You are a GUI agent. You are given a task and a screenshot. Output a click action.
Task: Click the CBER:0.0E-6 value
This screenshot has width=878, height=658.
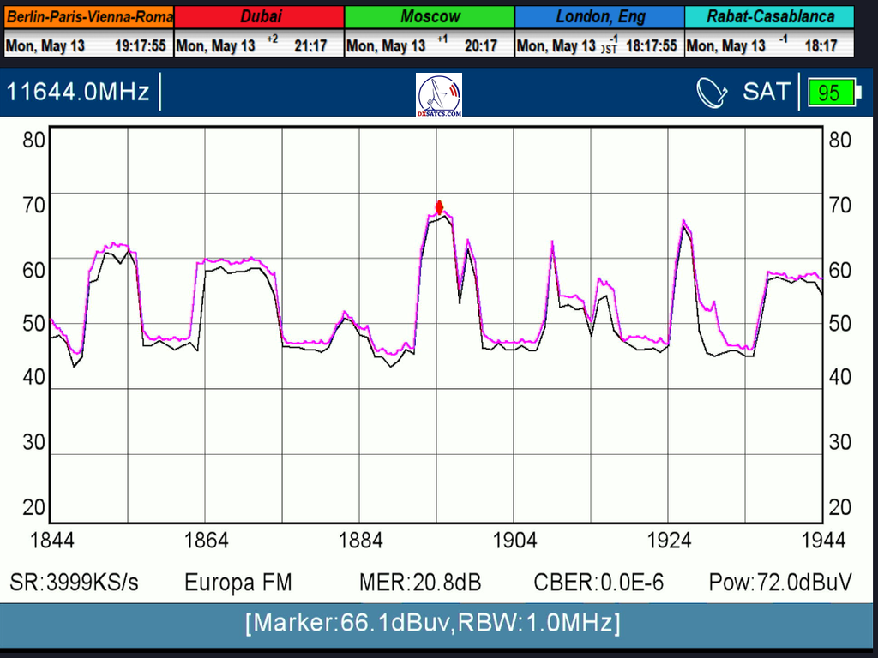598,583
